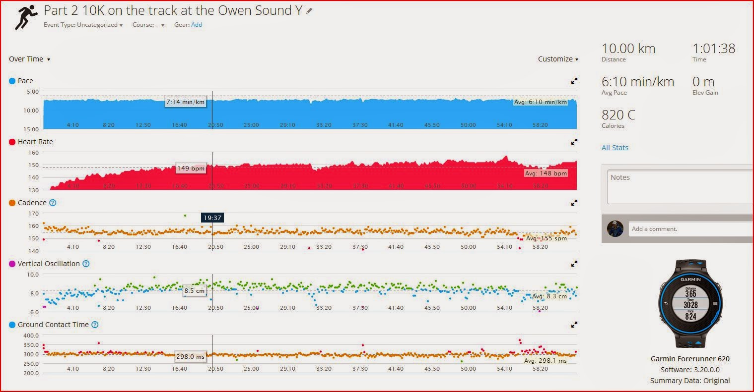Open the Over Time dropdown

[x=30, y=59]
